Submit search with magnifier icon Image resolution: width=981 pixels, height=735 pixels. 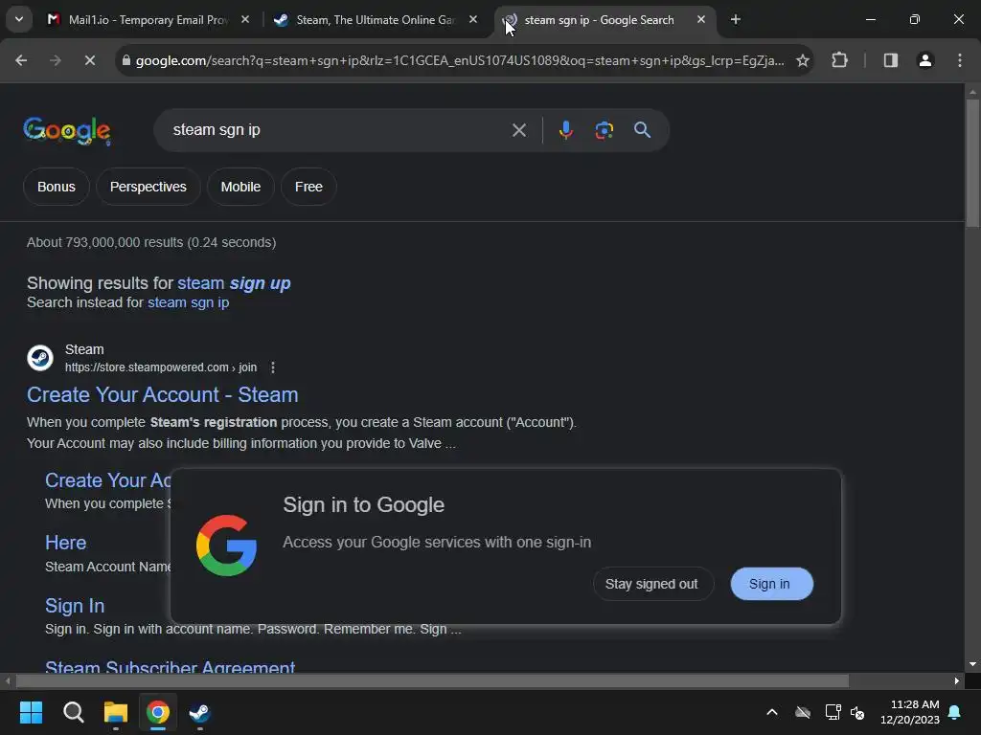(x=643, y=130)
